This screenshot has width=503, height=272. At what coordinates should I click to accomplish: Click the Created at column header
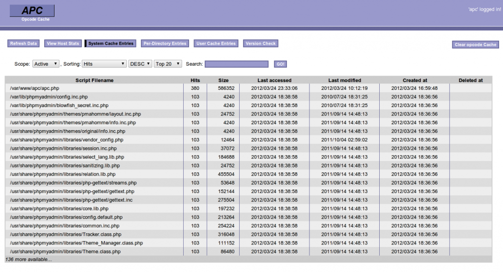(415, 80)
